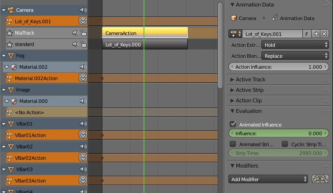Click the action icon beside Lot_of_Keys.001 channel
This screenshot has height=193, width=333.
pyautogui.click(x=10, y=21)
